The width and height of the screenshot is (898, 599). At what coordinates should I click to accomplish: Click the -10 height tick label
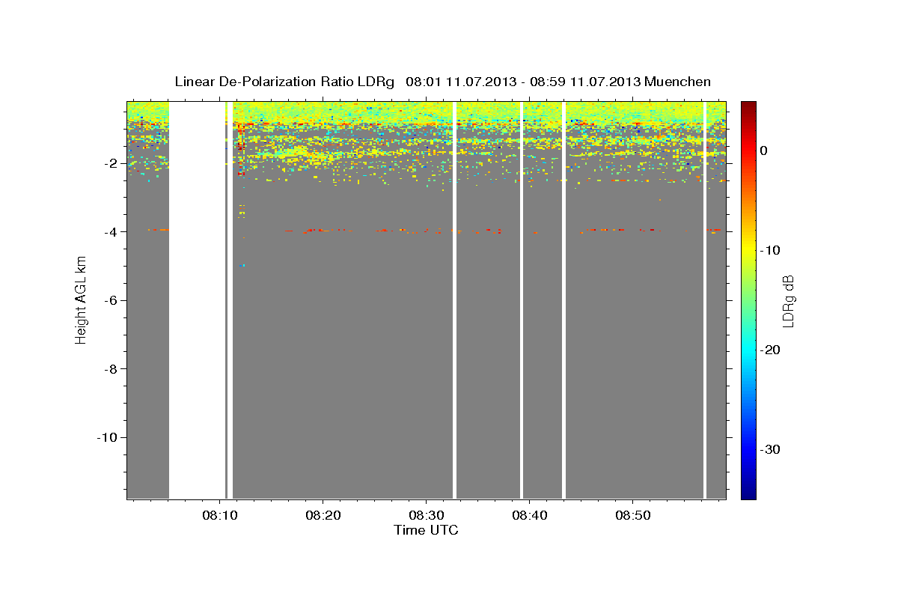pyautogui.click(x=109, y=437)
